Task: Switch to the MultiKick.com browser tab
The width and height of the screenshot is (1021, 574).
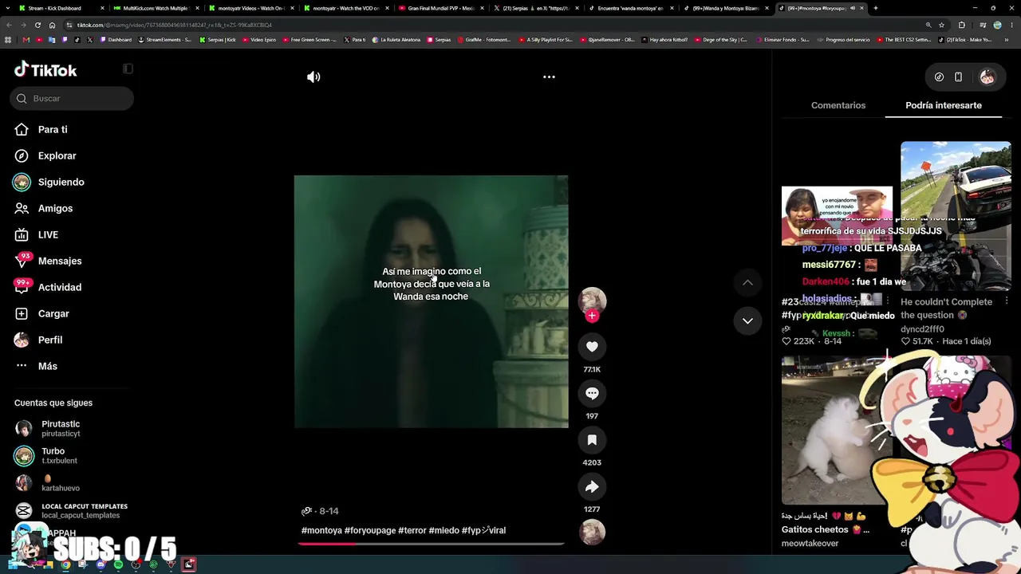Action: tap(155, 8)
